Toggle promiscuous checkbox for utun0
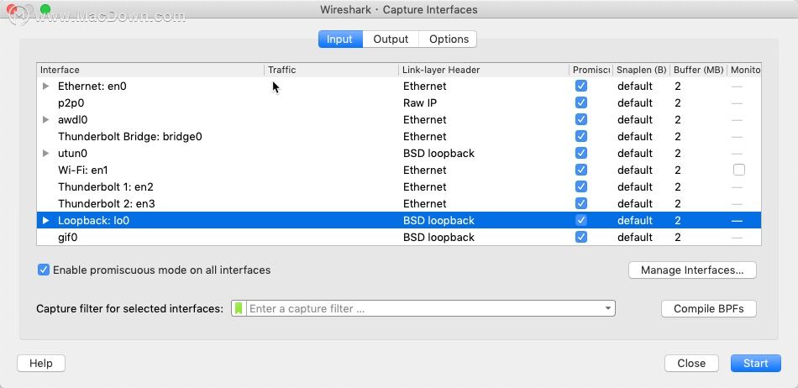The image size is (798, 388). [581, 153]
